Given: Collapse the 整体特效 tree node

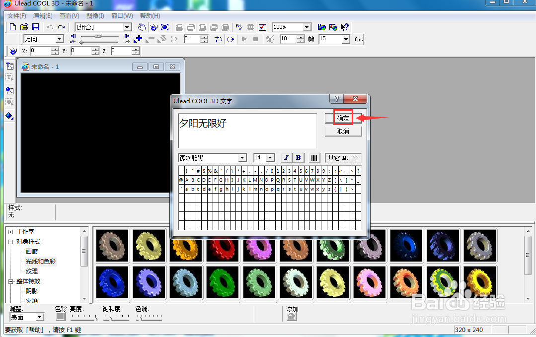Looking at the screenshot, I should [x=10, y=281].
